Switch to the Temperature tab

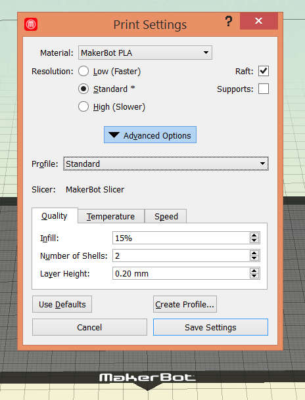point(111,216)
